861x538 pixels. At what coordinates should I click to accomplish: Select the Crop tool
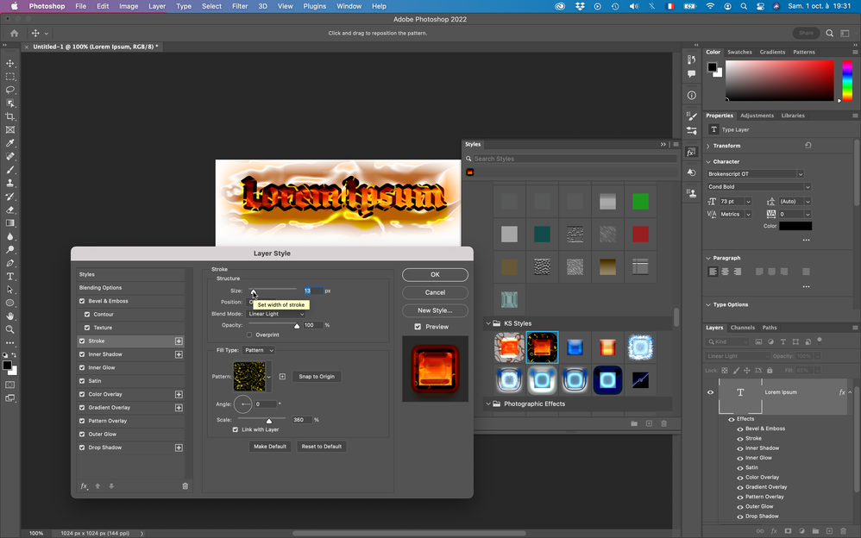(10, 116)
